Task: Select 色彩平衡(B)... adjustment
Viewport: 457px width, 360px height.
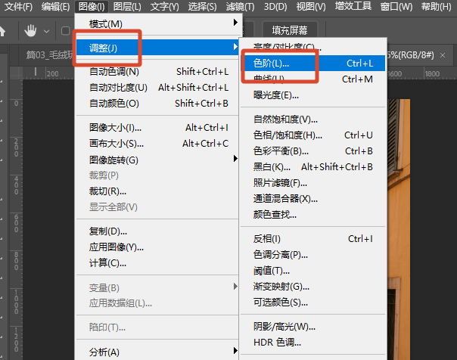Action: tap(313, 151)
